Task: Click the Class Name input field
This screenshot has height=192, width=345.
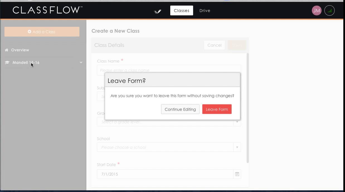Action: (x=169, y=70)
